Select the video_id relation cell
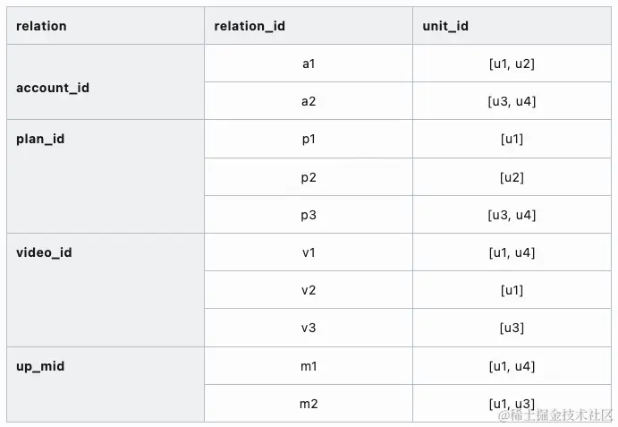The image size is (618, 427). coord(106,290)
